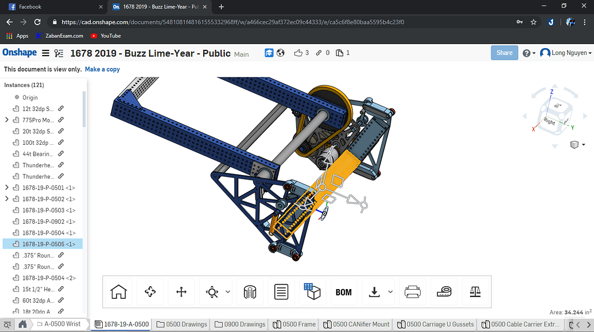Expand the 1678-19-P-0501 tree item

(x=7, y=188)
